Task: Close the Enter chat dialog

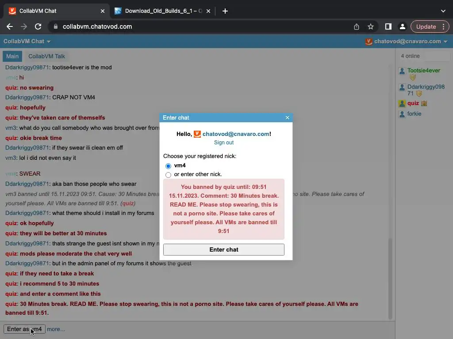Action: [x=288, y=117]
